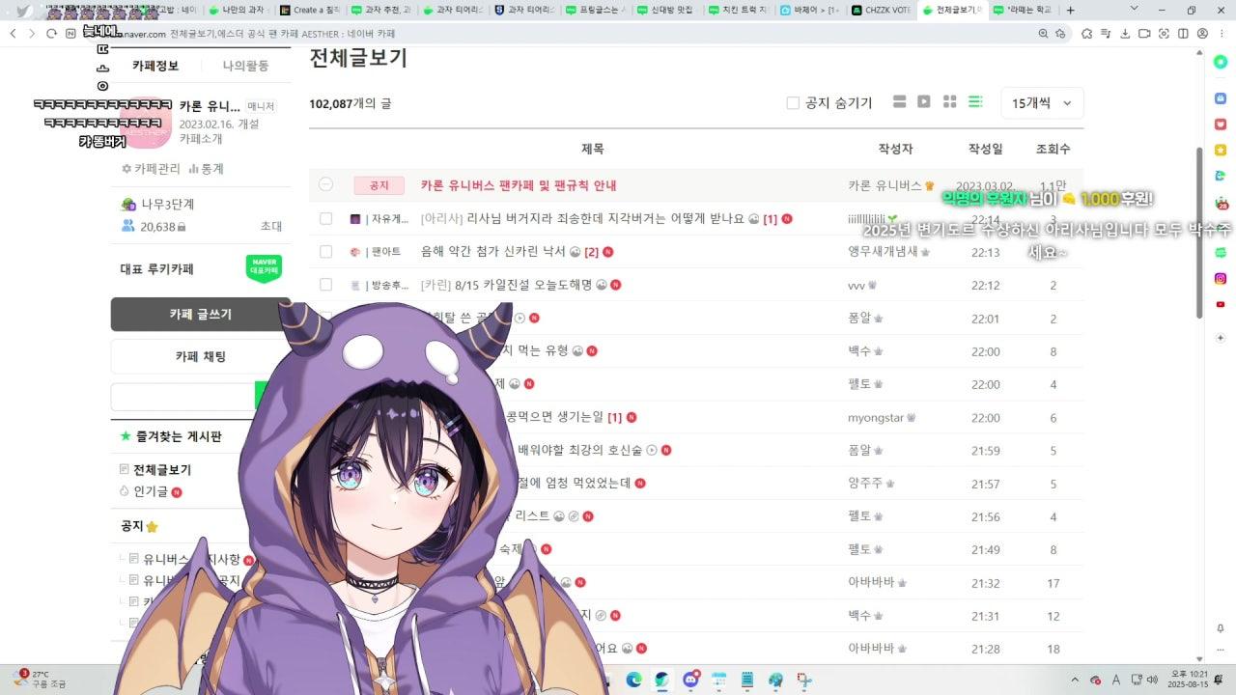Screen dimensions: 1236x695
Task: Go back with browser back arrow
Action: click(x=13, y=33)
